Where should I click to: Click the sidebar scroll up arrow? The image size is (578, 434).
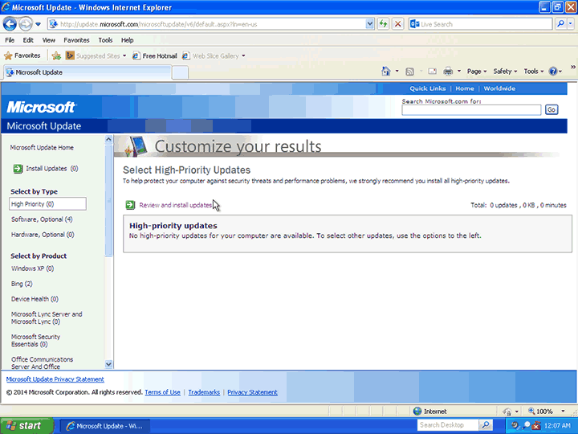coord(108,139)
